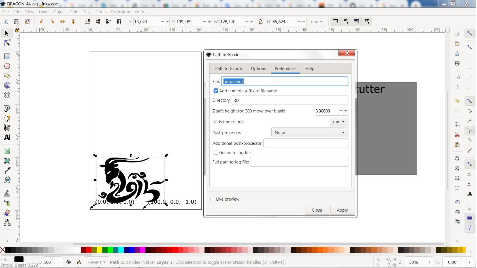
Task: Open the Extensions menu
Action: [x=121, y=12]
